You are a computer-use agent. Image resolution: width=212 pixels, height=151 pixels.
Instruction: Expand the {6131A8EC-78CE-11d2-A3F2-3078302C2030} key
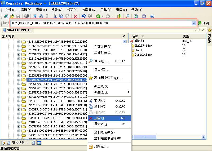coord(19,42)
